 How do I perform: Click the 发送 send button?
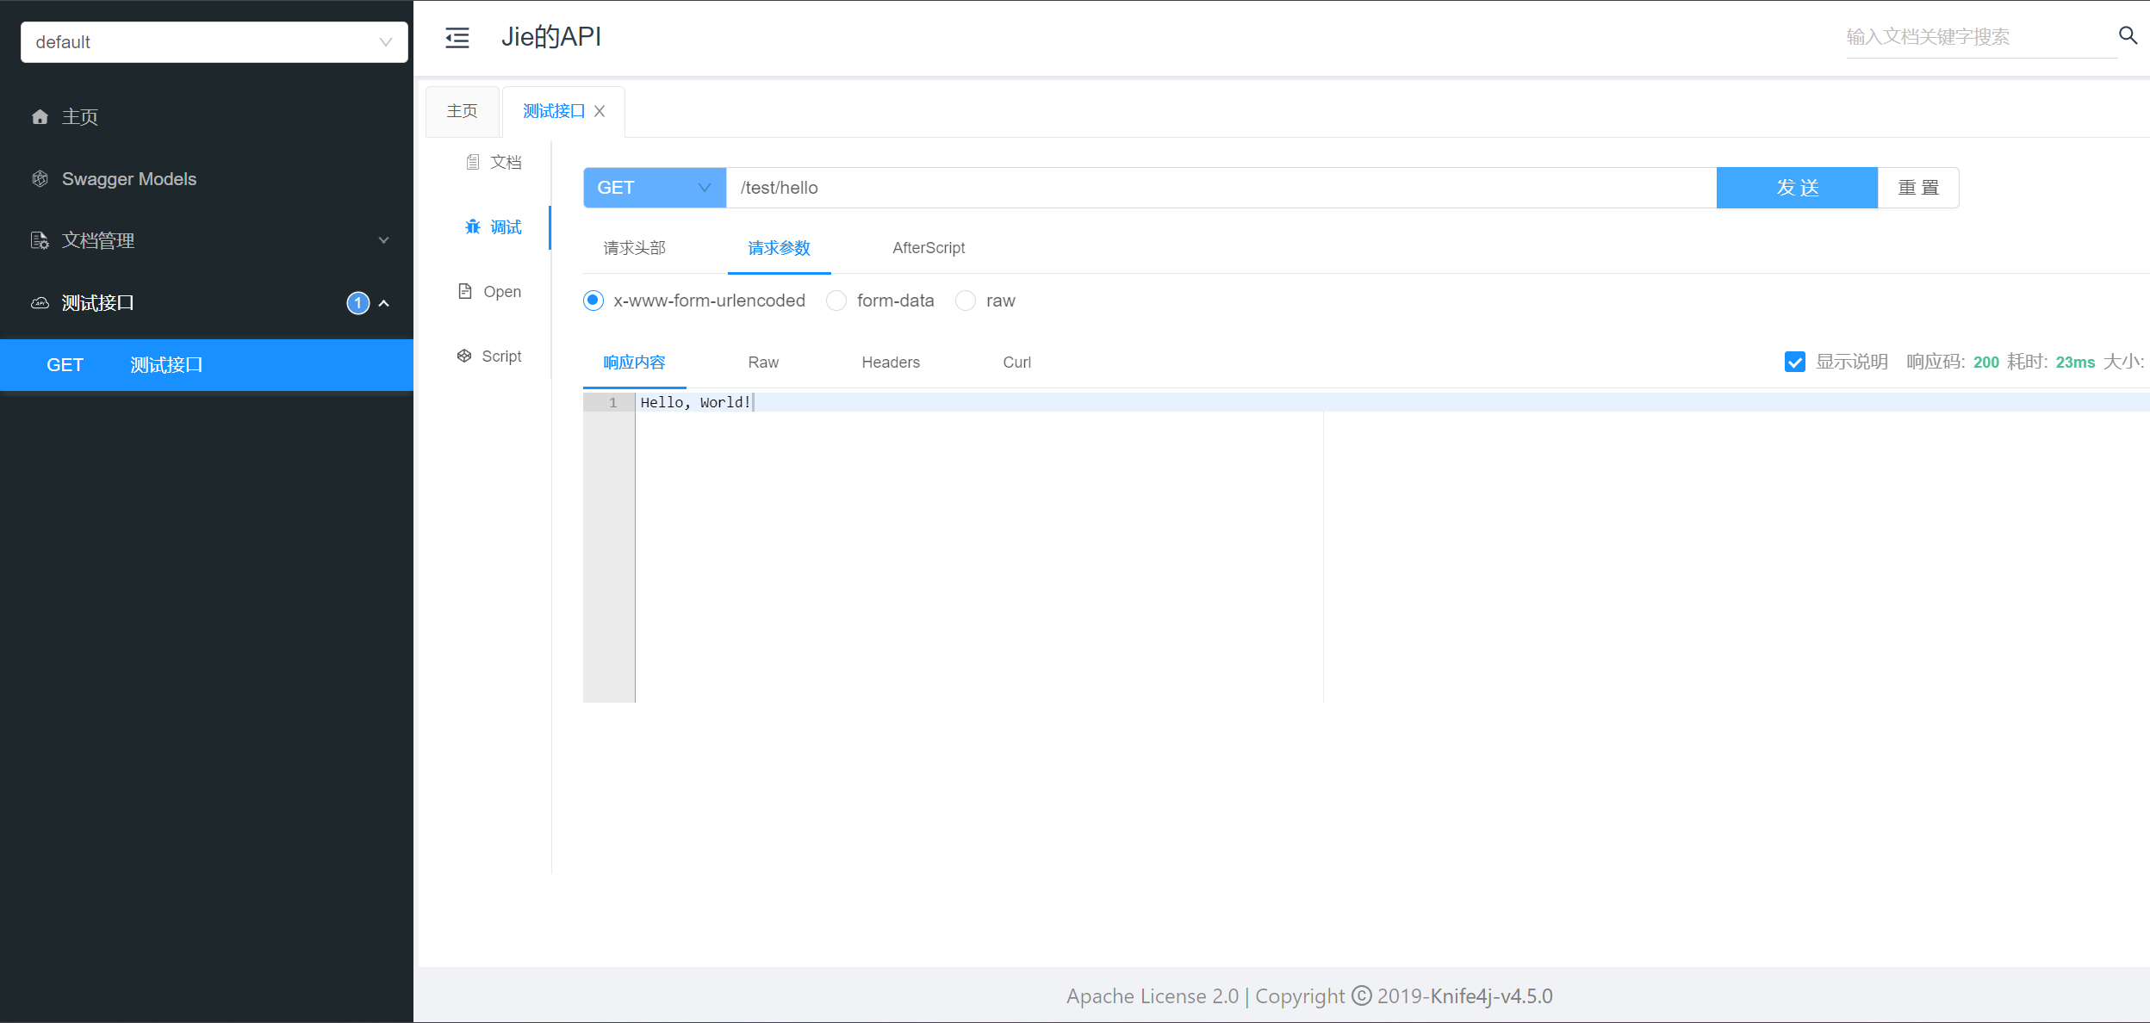pos(1797,188)
